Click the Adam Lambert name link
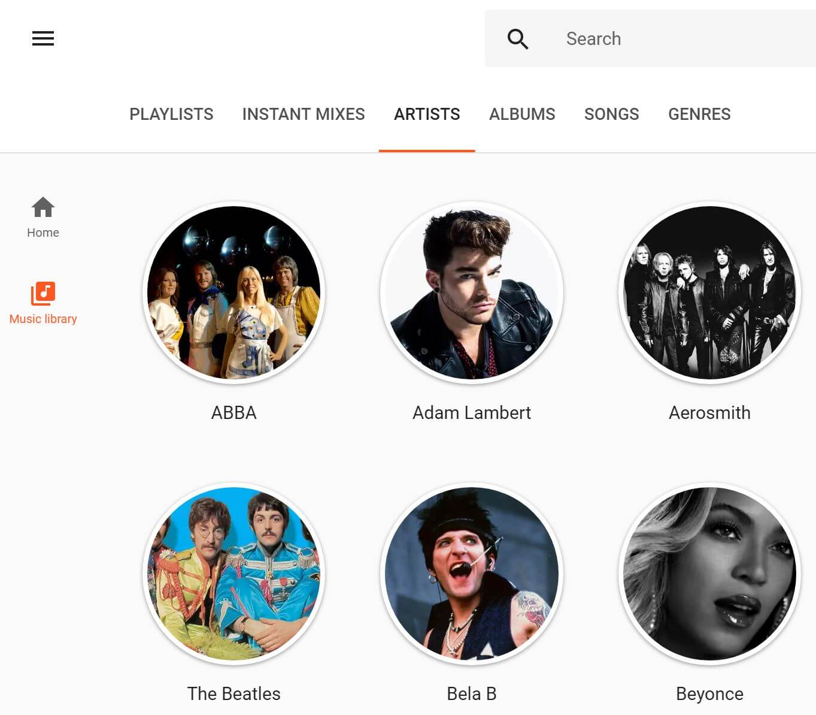This screenshot has width=816, height=715. tap(472, 412)
